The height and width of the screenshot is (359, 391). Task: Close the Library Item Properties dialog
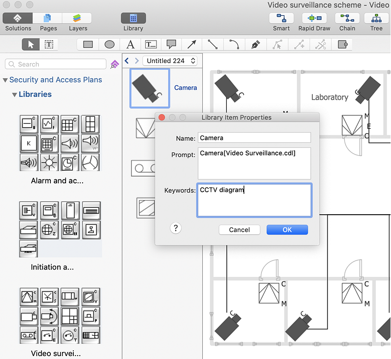pos(162,117)
